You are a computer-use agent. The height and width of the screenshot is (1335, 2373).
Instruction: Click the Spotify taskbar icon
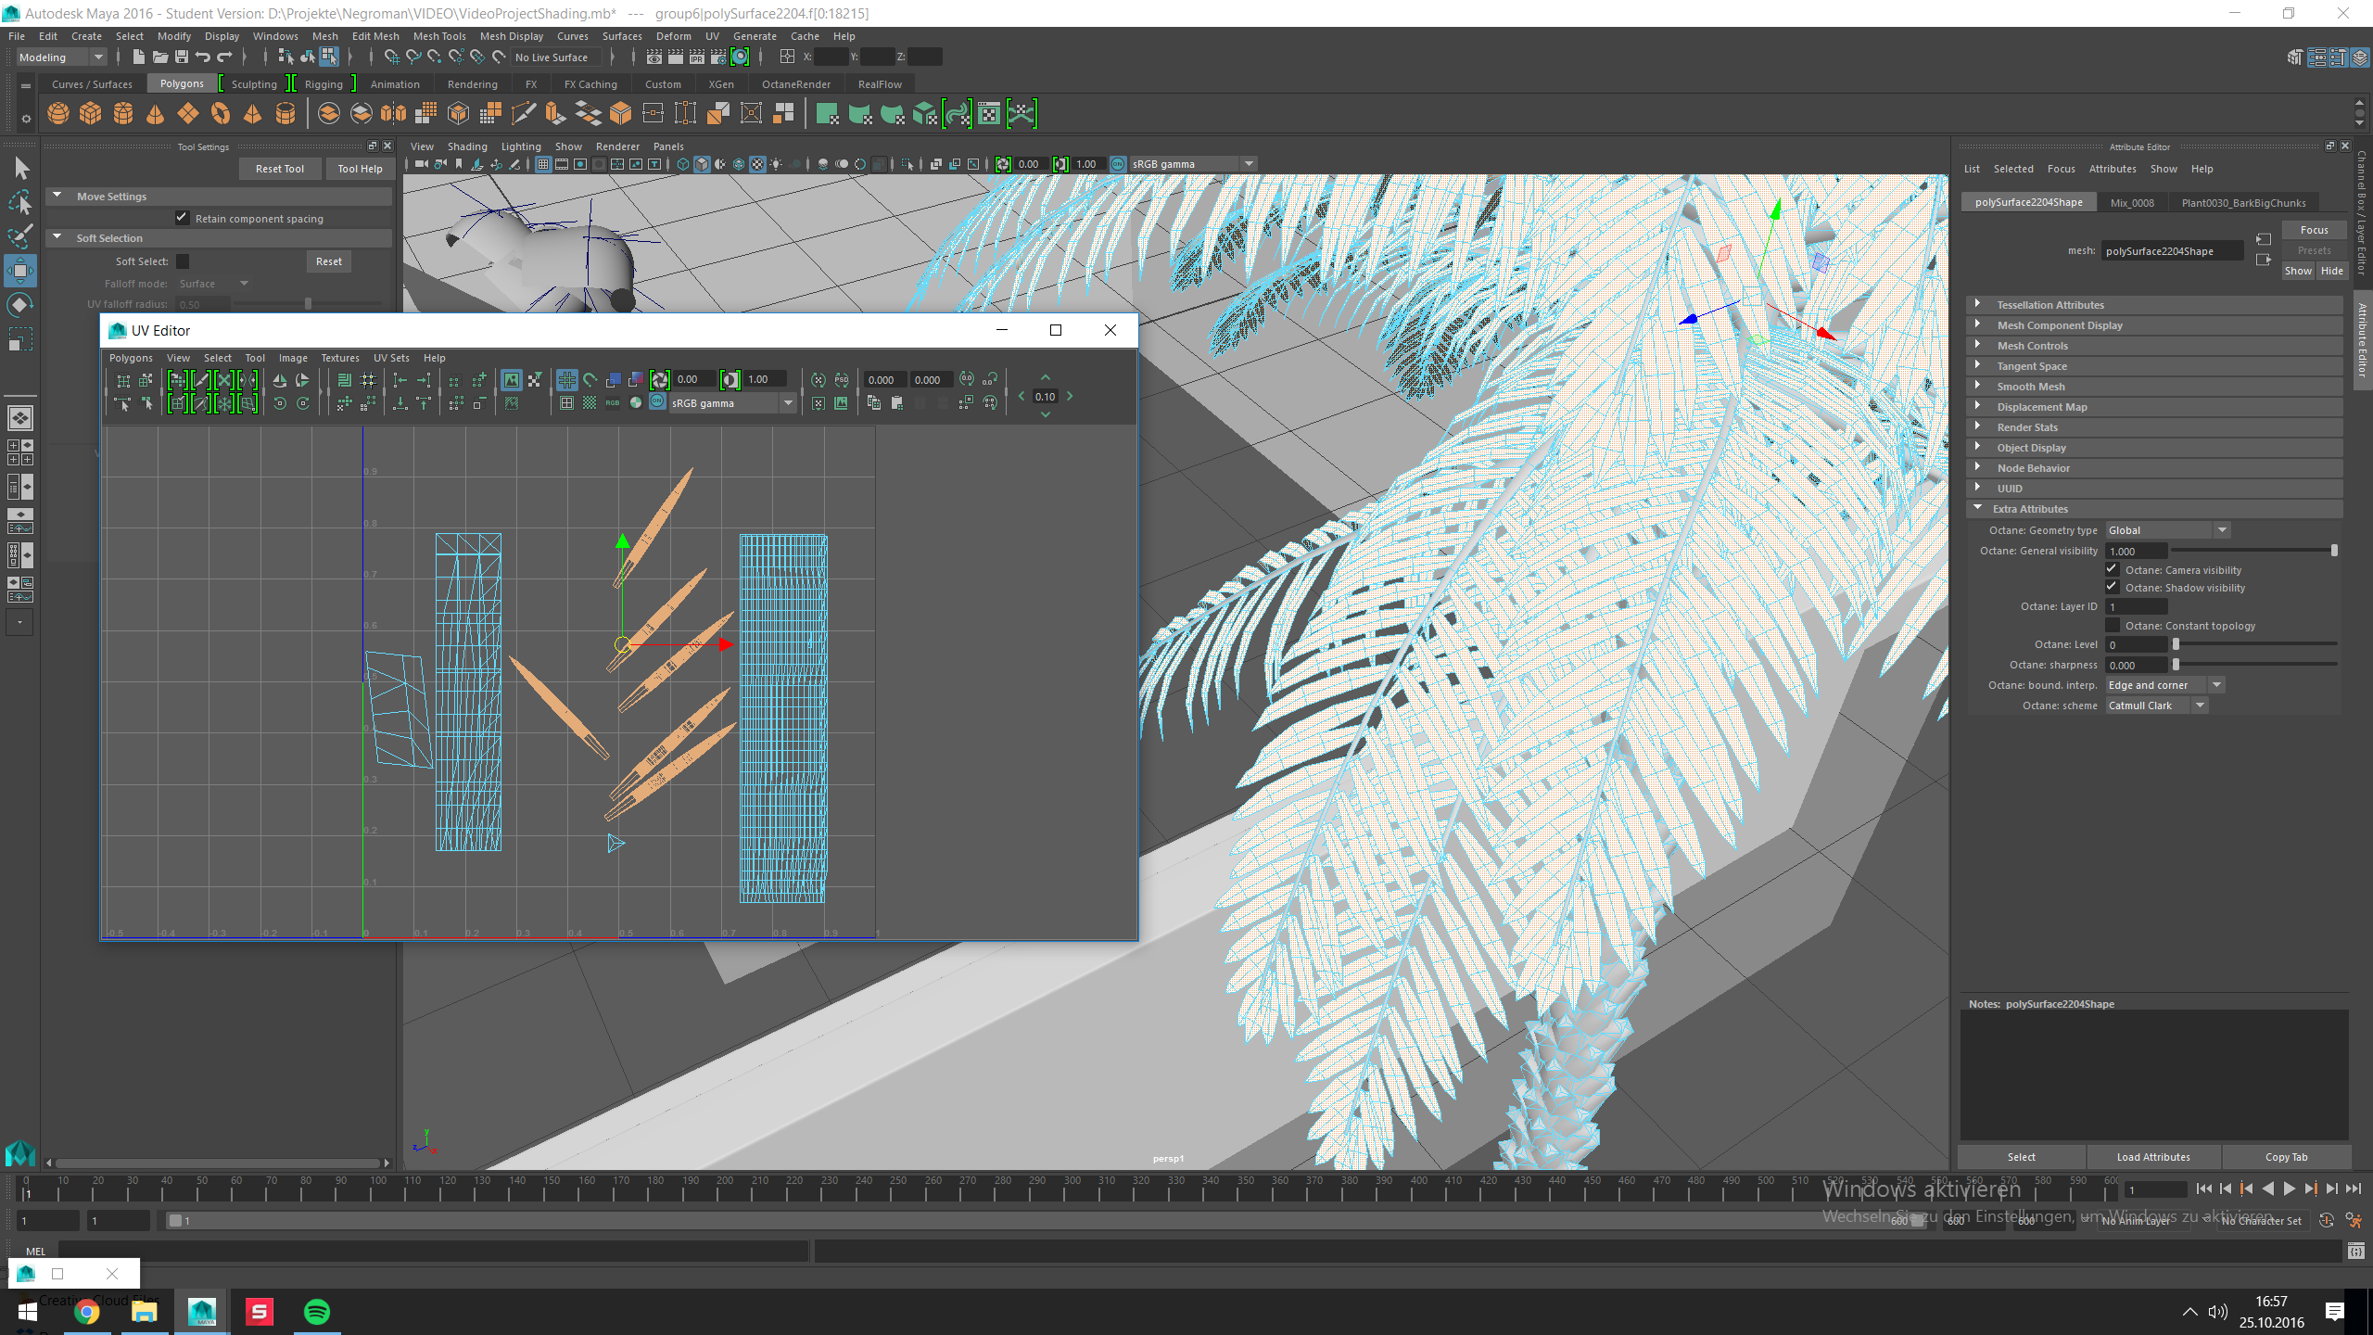pyautogui.click(x=317, y=1312)
